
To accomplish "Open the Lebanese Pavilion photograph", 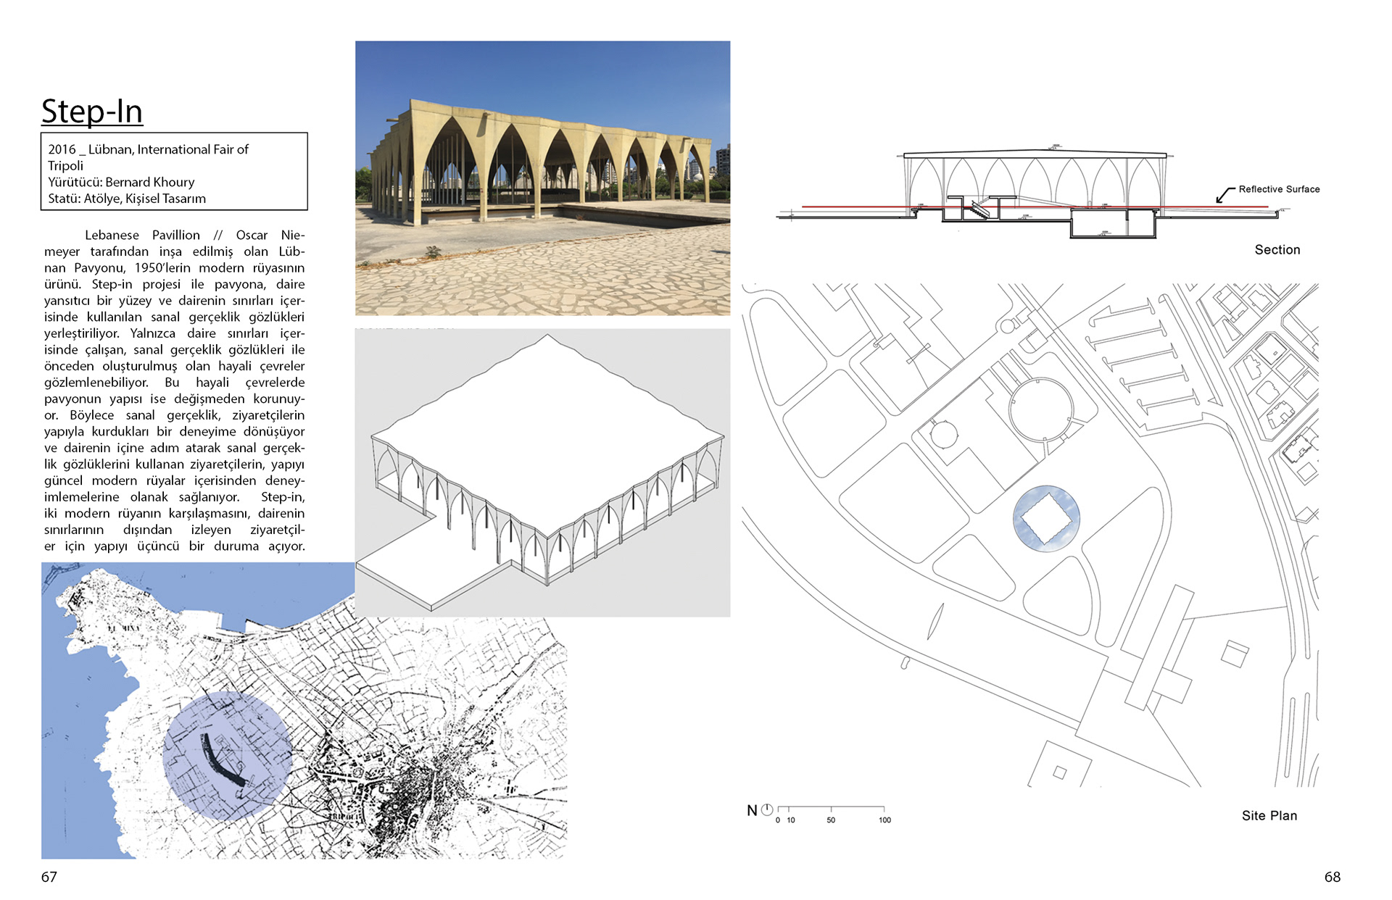I will point(542,178).
